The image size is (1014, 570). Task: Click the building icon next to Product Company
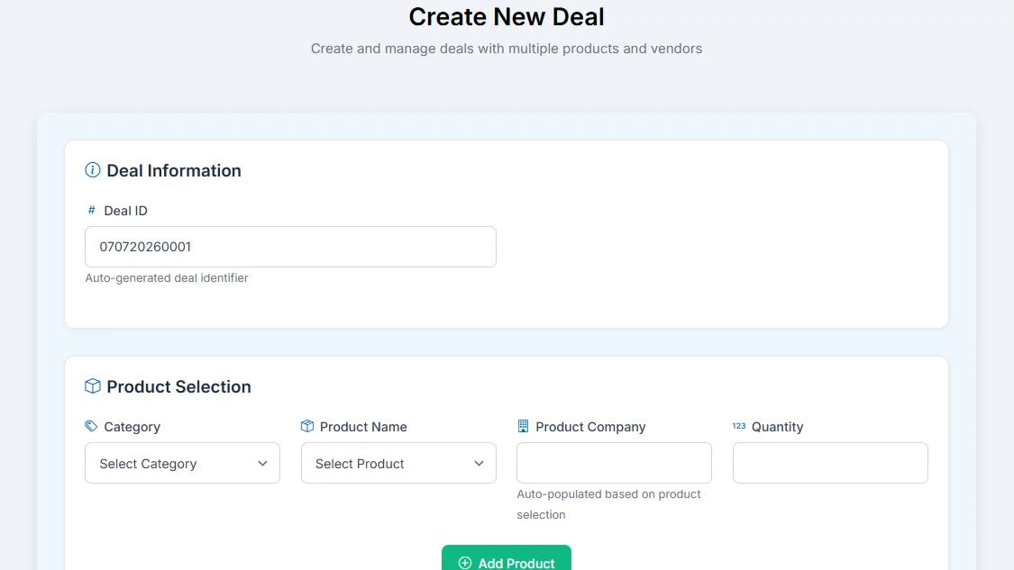coord(523,426)
